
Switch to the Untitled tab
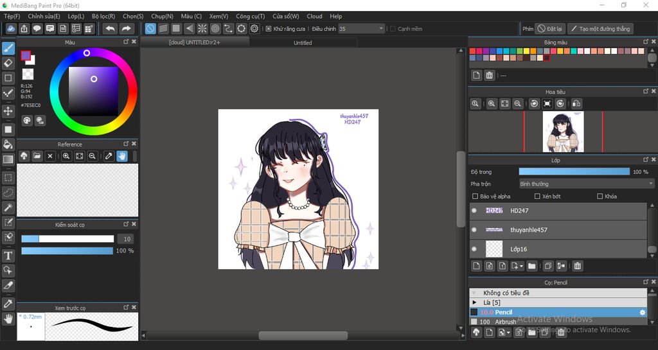303,43
